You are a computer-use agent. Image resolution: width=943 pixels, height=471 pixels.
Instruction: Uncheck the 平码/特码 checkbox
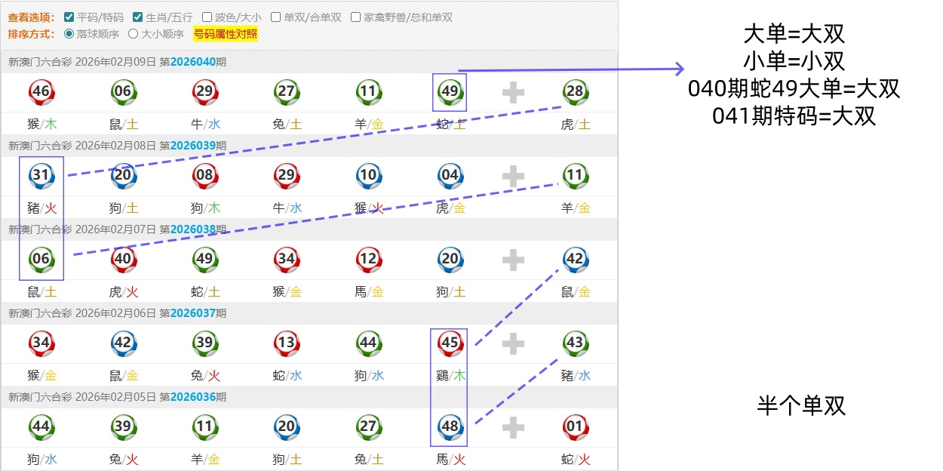pyautogui.click(x=69, y=17)
